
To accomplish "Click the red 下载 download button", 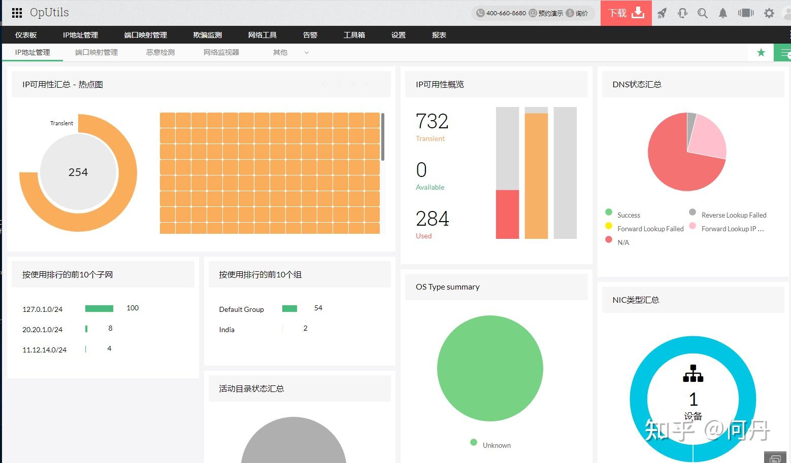I will tap(626, 13).
